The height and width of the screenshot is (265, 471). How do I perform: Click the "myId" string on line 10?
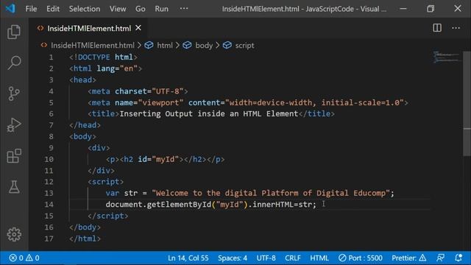[166, 159]
